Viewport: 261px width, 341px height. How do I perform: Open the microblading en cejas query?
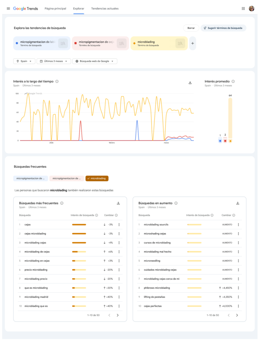[37, 261]
